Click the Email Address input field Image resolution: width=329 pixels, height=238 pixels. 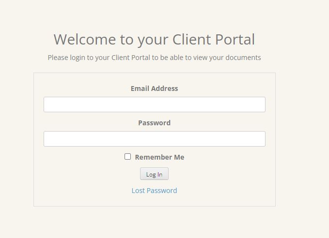(154, 104)
